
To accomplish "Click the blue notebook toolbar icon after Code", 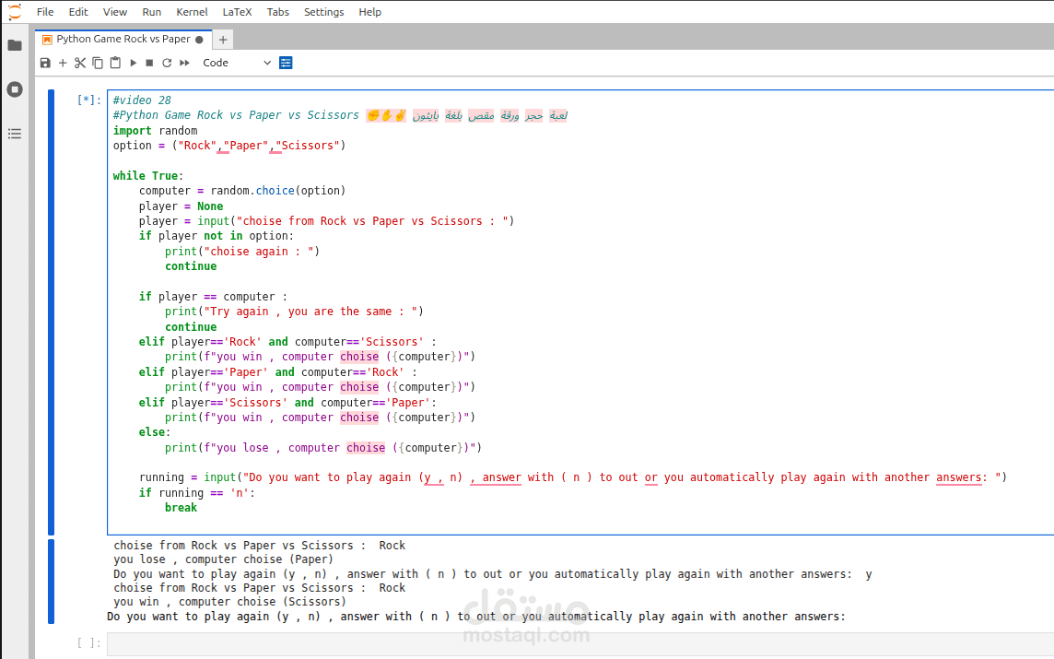I will 286,63.
